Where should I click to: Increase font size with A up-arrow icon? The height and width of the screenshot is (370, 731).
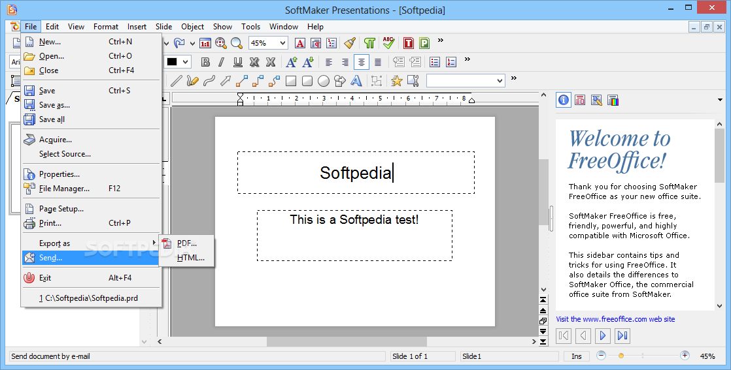pyautogui.click(x=292, y=62)
